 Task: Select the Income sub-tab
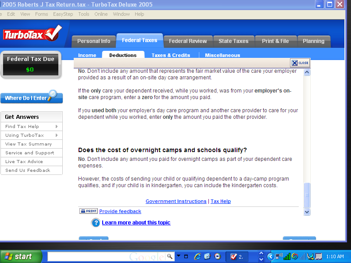tap(87, 55)
